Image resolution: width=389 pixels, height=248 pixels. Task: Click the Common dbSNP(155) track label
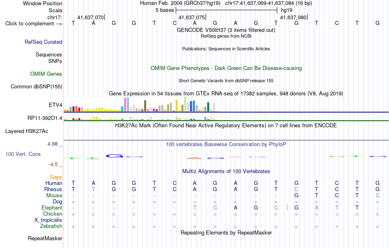pyautogui.click(x=36, y=86)
